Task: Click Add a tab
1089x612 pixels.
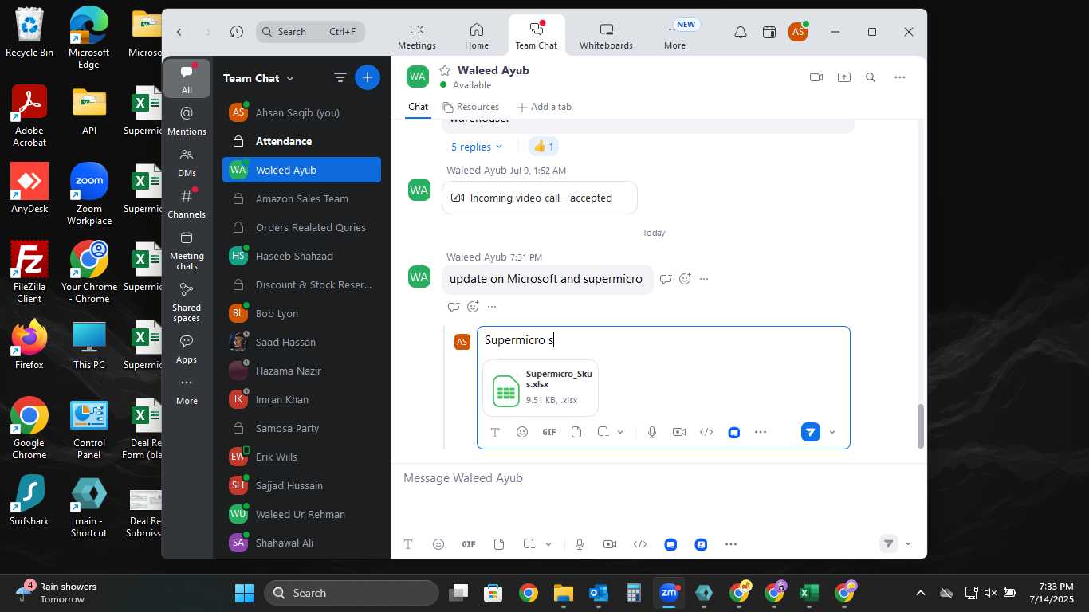Action: click(x=544, y=107)
